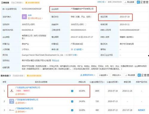The height and width of the screenshot is (114, 149).
Task: Switch to 历史股东信息 tab
Action: pyautogui.click(x=19, y=76)
